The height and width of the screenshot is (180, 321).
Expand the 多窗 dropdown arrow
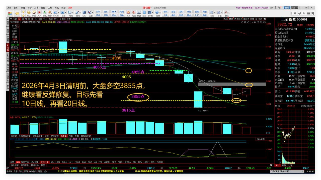click(222, 12)
